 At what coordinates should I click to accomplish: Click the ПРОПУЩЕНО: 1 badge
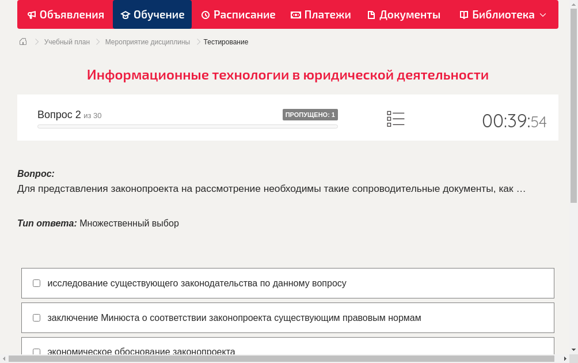click(x=310, y=114)
